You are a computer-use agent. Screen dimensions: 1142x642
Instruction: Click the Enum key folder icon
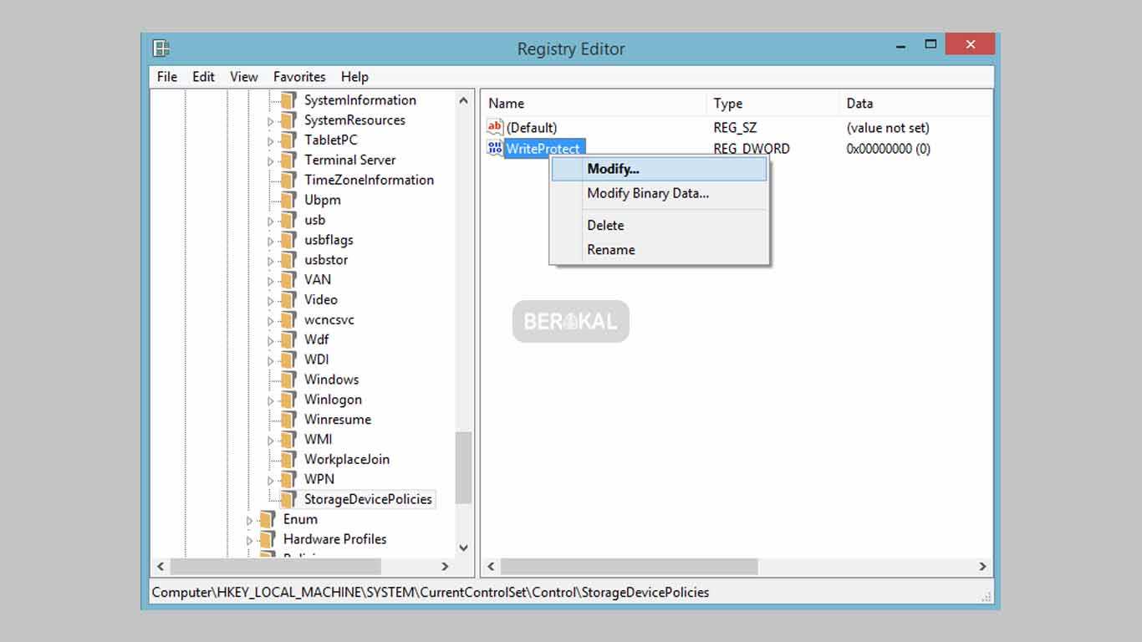(267, 519)
